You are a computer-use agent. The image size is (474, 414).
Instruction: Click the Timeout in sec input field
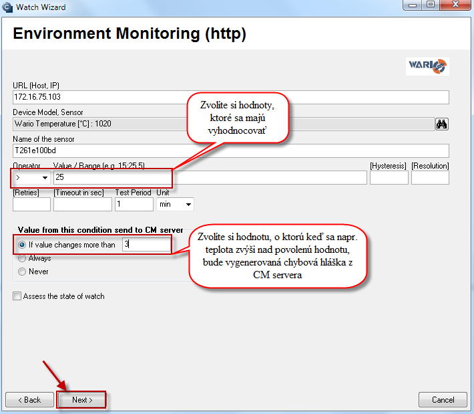[x=83, y=205]
